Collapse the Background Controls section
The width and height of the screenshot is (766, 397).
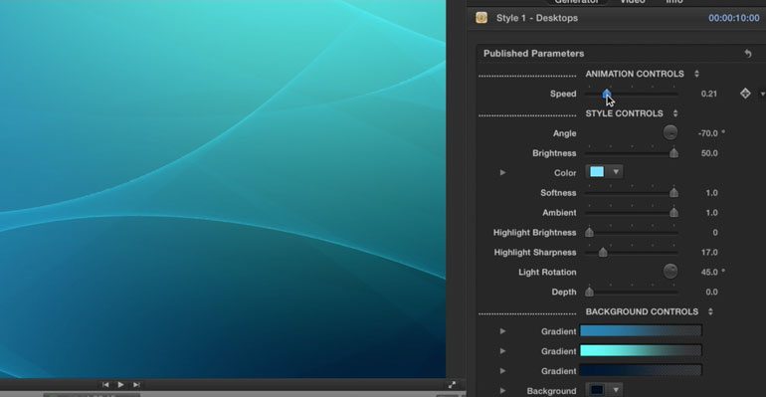710,311
